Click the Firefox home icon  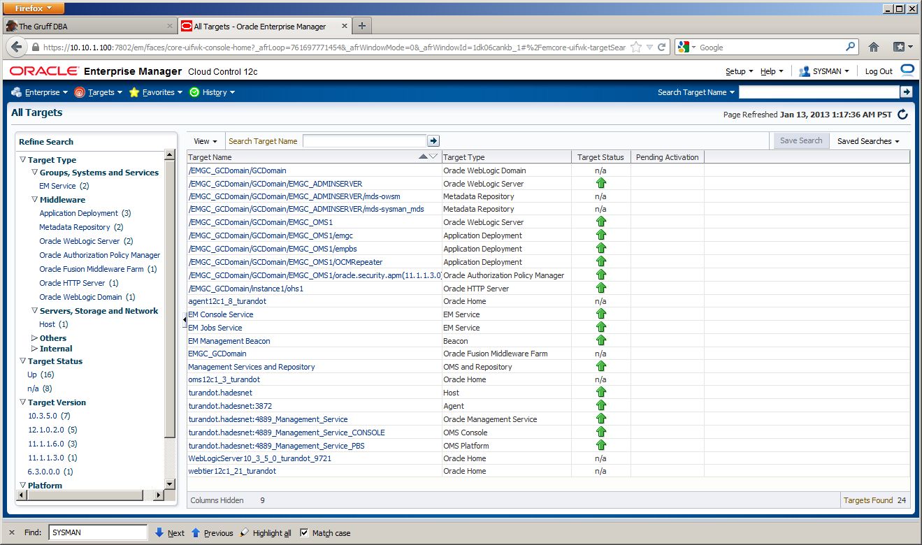(x=873, y=48)
